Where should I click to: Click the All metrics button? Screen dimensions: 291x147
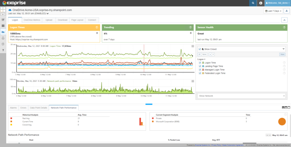click(x=199, y=54)
